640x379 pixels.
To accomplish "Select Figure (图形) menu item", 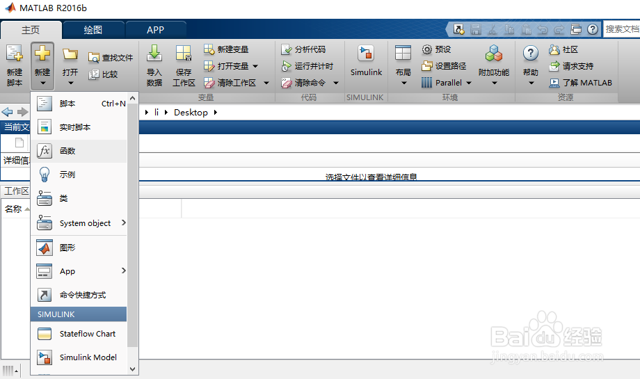I will pos(79,248).
